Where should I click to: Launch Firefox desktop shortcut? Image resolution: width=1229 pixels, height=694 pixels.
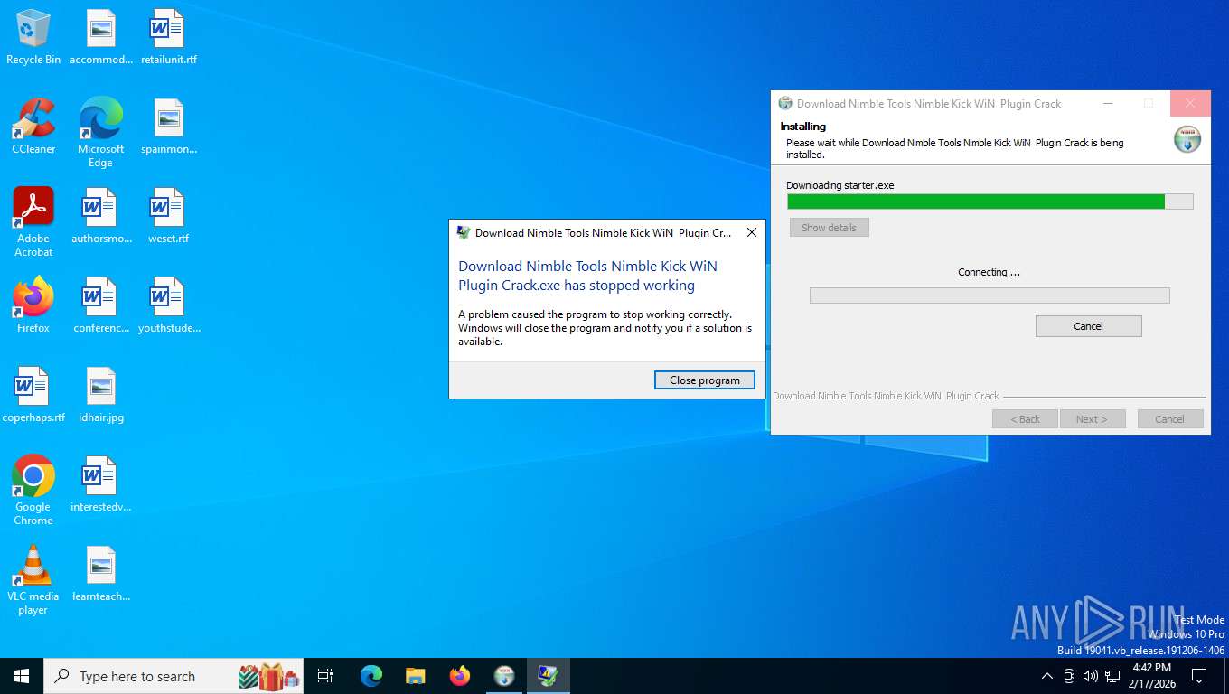point(33,305)
